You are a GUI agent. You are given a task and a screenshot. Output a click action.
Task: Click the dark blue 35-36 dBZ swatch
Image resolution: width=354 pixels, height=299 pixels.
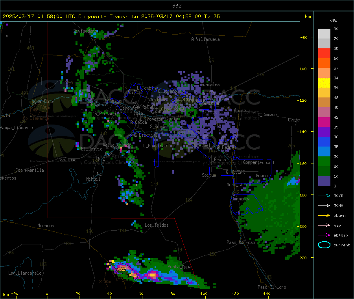pyautogui.click(x=324, y=142)
